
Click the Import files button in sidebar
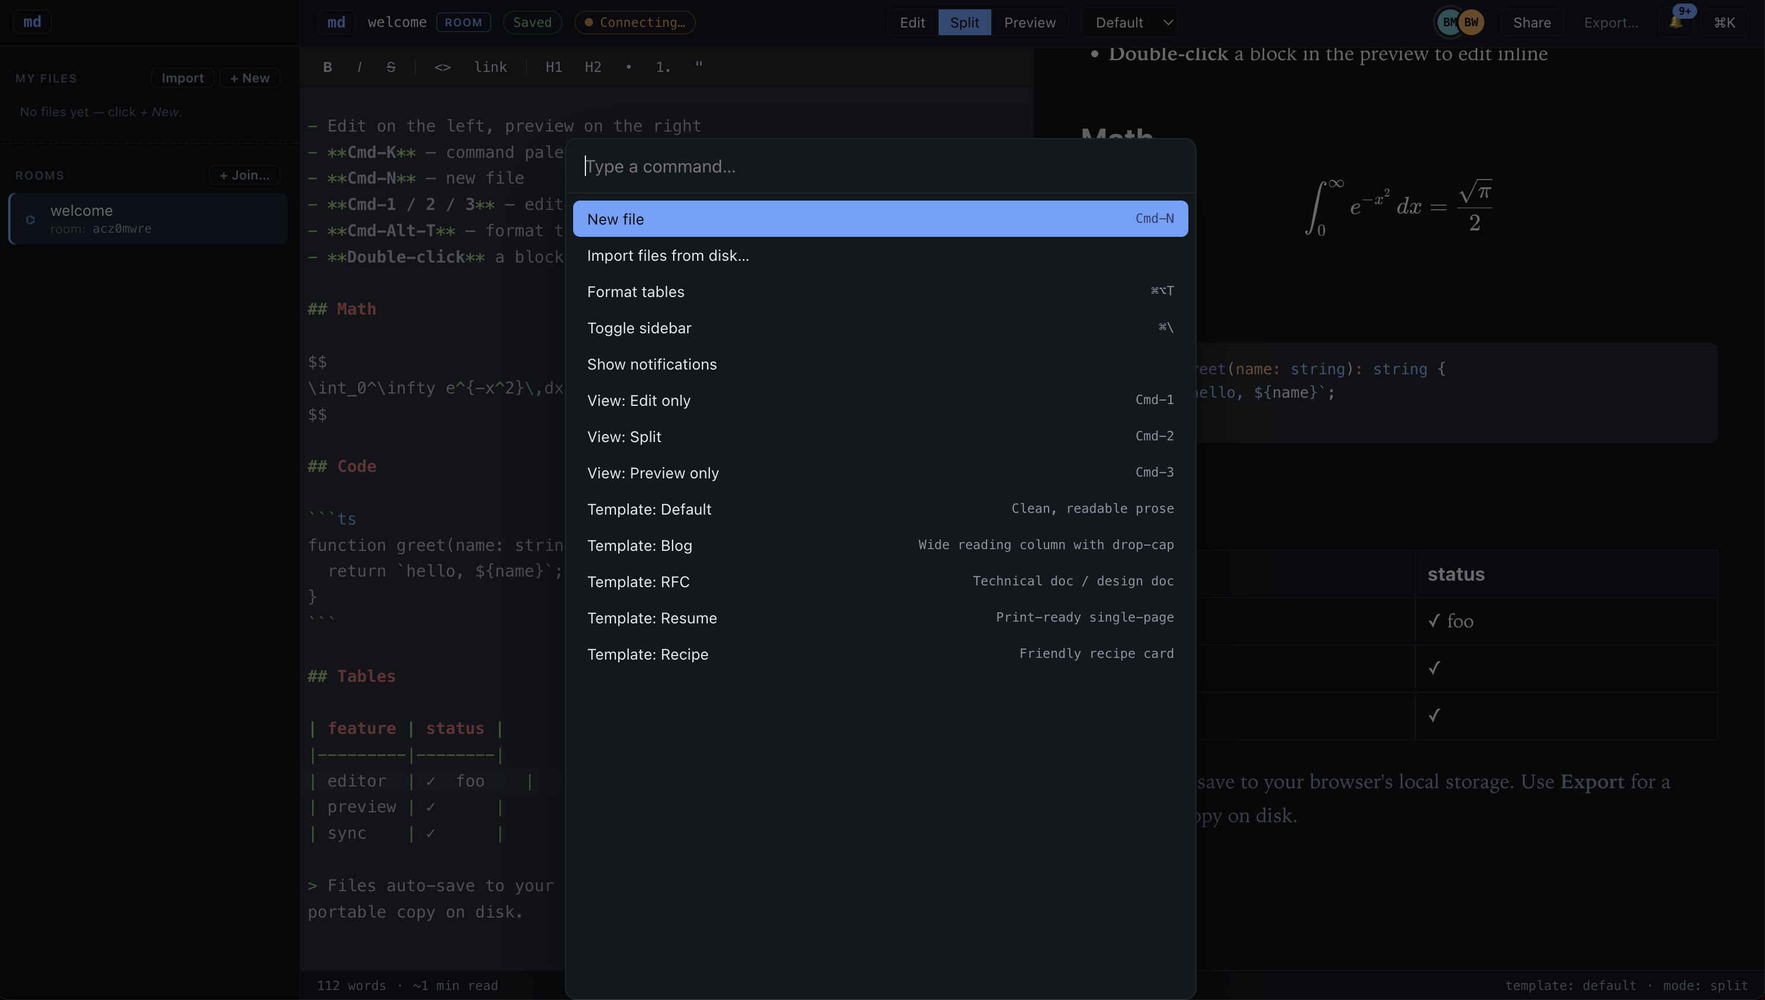tap(182, 78)
